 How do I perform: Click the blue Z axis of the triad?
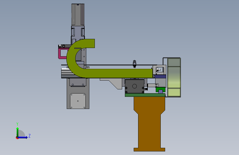click(23, 137)
